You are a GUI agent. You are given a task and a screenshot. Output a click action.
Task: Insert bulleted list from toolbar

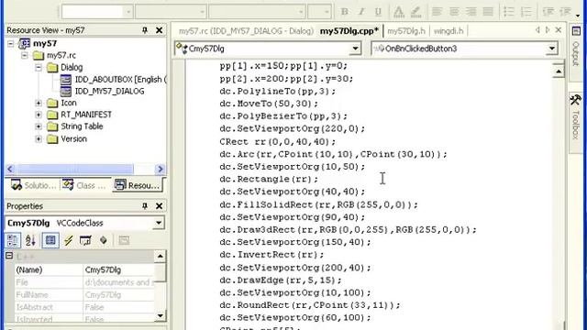click(x=509, y=12)
